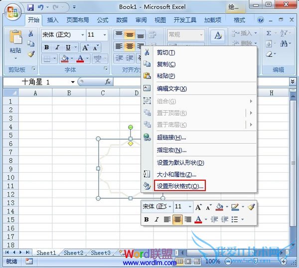
Task: Click zoom in plus button
Action: [284, 262]
